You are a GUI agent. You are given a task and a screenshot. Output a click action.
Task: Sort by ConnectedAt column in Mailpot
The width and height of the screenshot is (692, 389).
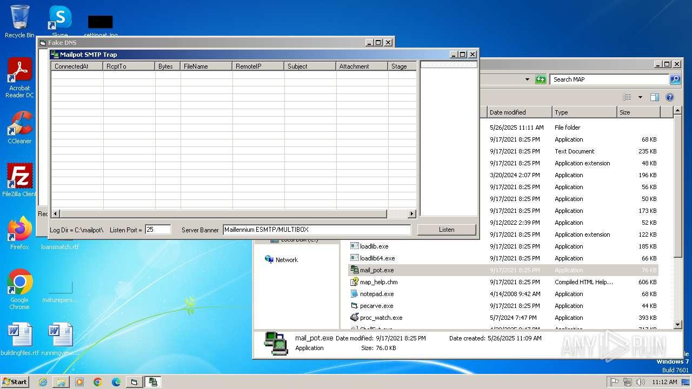coord(77,66)
